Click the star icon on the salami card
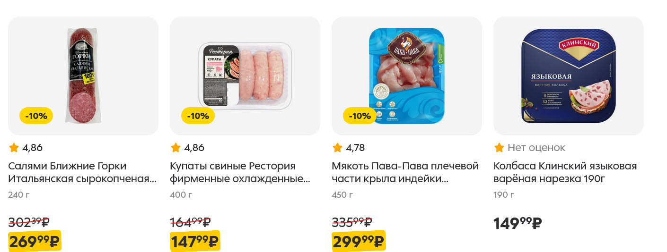Viewport: 667px width, 252px height. 14,148
